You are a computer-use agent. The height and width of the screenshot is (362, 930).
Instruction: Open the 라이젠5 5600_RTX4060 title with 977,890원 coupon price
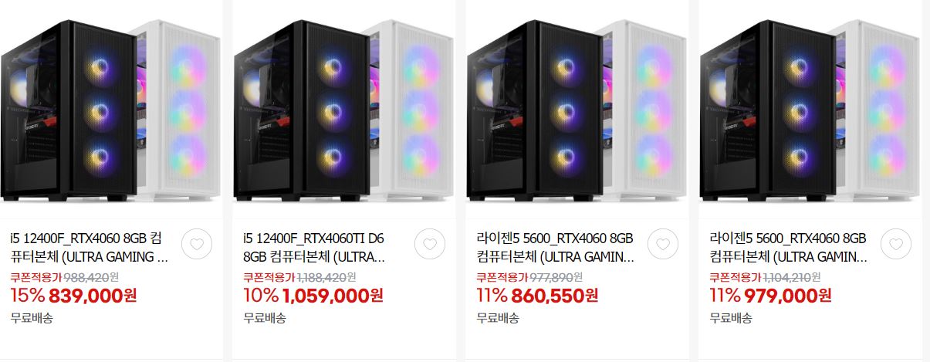[x=556, y=246]
